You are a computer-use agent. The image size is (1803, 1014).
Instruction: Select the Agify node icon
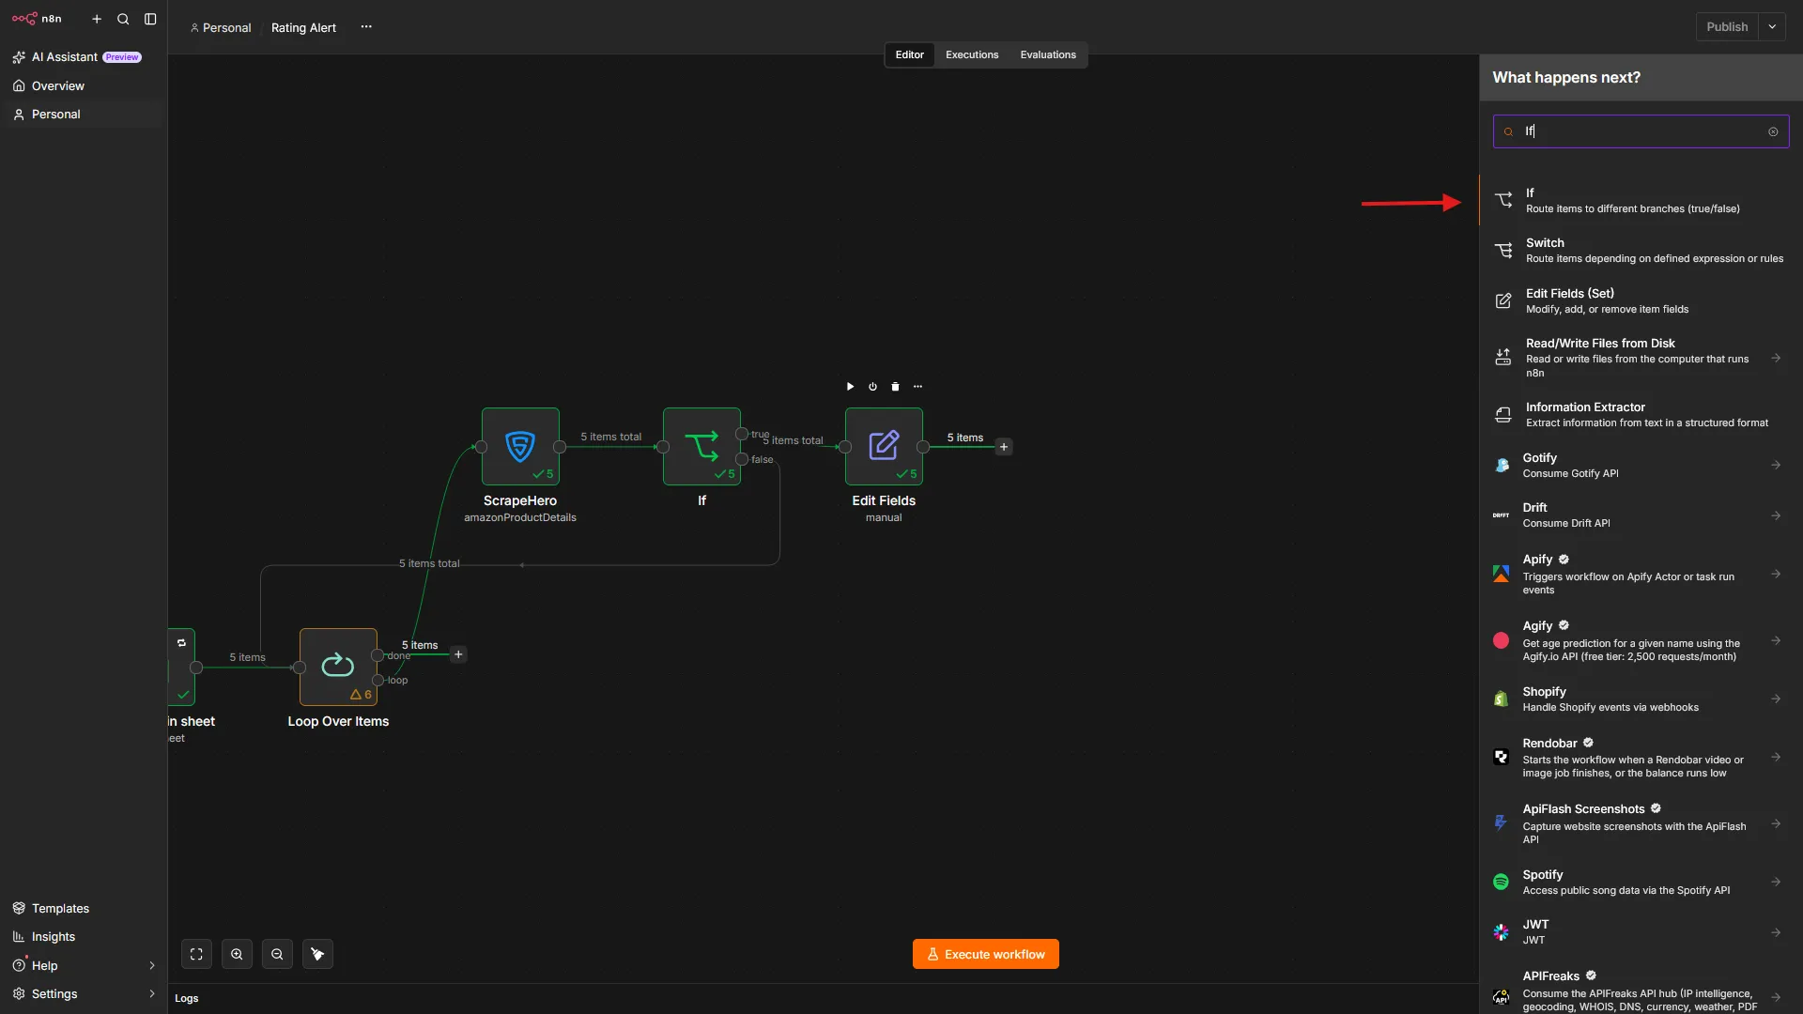(1501, 640)
